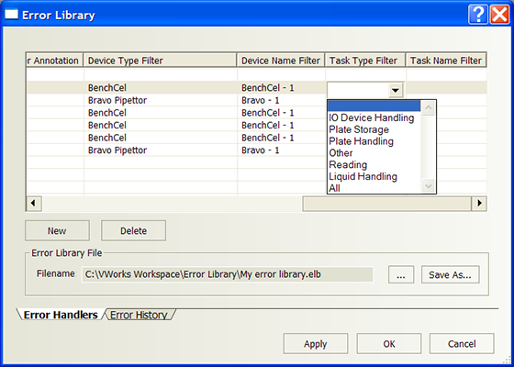Viewport: 514px width, 367px height.
Task: Select the Error Handlers tab
Action: pos(61,315)
